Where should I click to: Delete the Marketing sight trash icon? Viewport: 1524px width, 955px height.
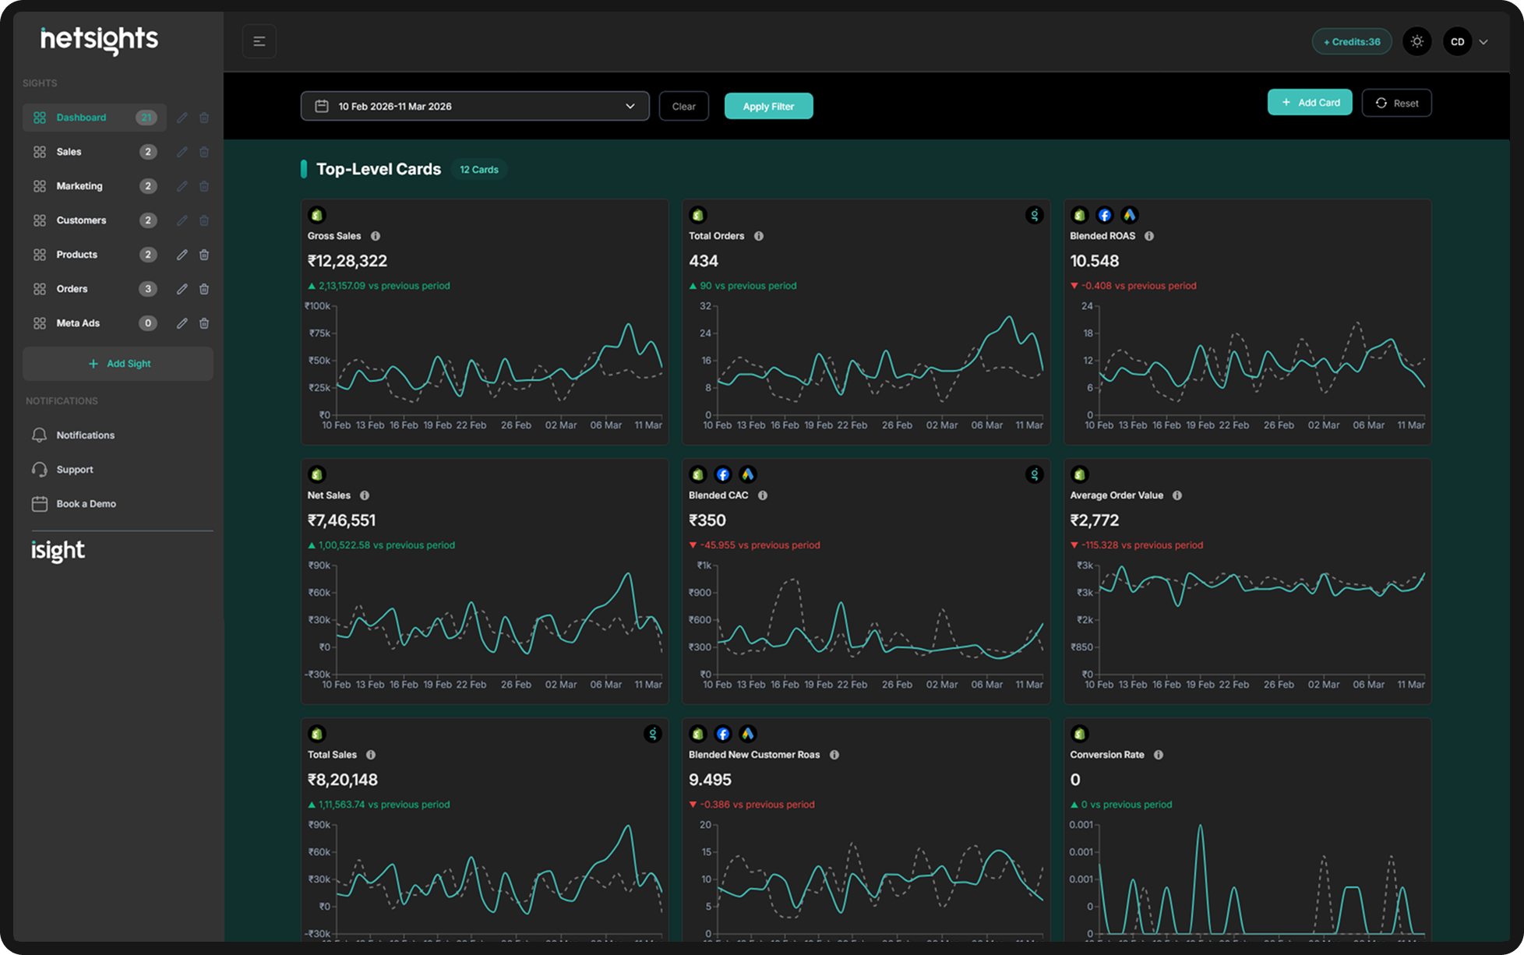point(204,186)
